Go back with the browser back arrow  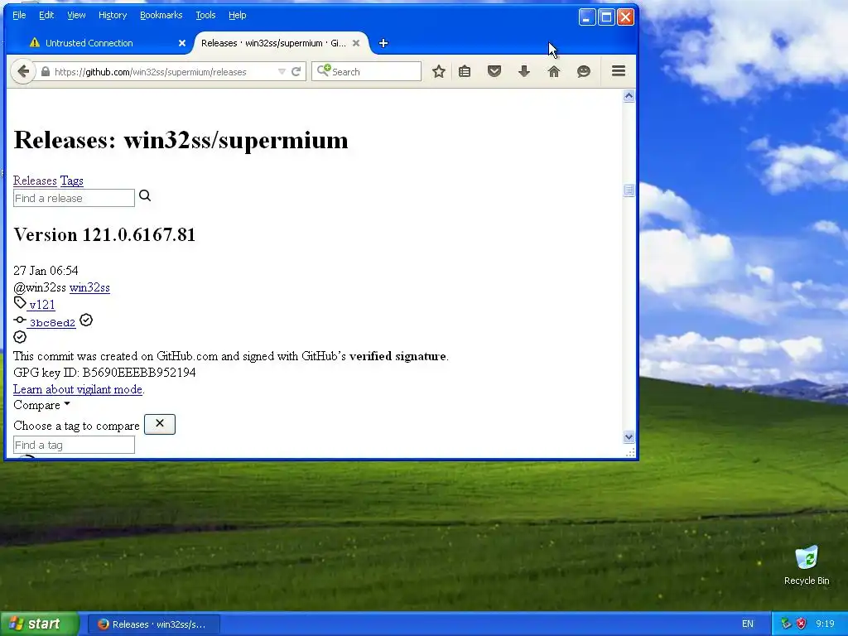tap(22, 71)
